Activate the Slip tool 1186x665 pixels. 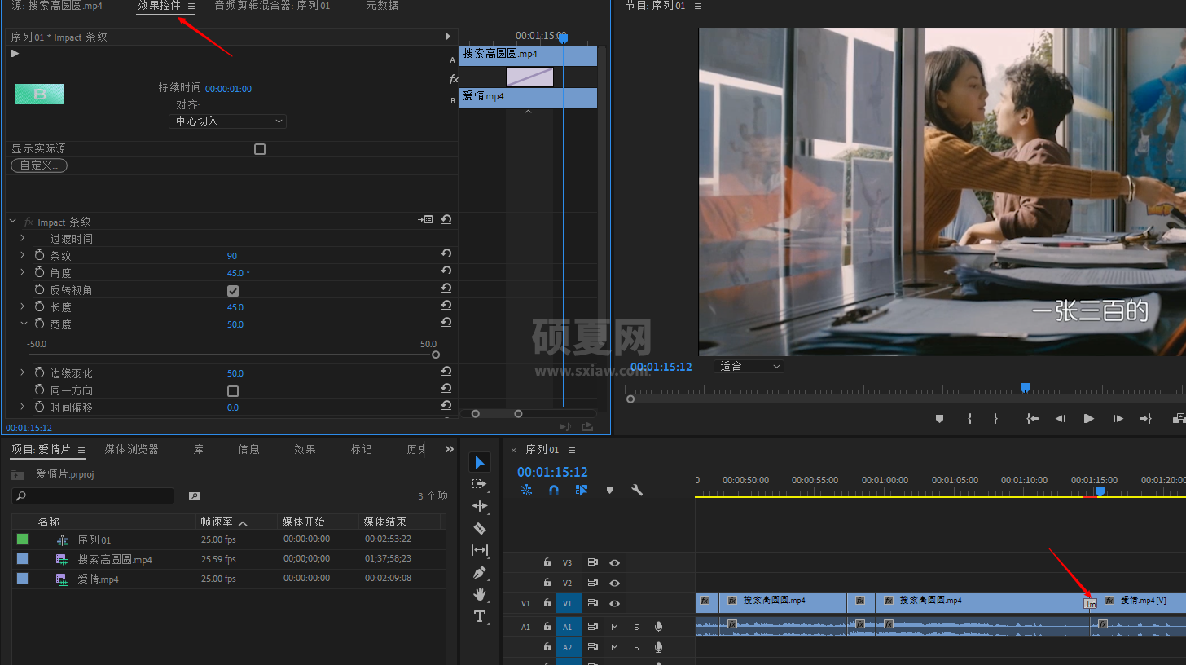pyautogui.click(x=481, y=550)
